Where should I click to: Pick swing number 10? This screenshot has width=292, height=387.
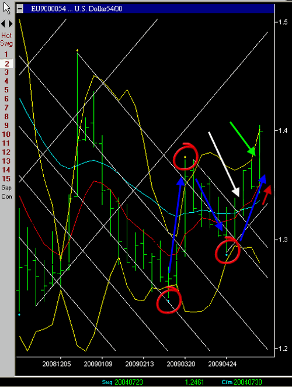tap(6, 134)
